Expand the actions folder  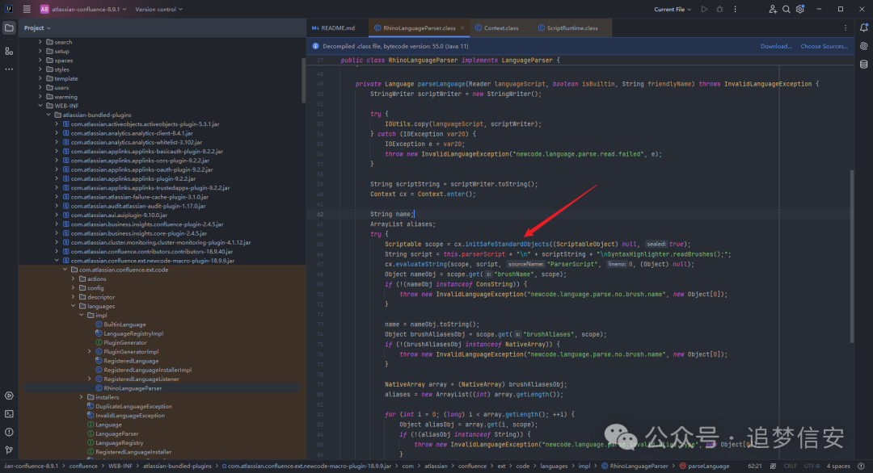point(73,279)
